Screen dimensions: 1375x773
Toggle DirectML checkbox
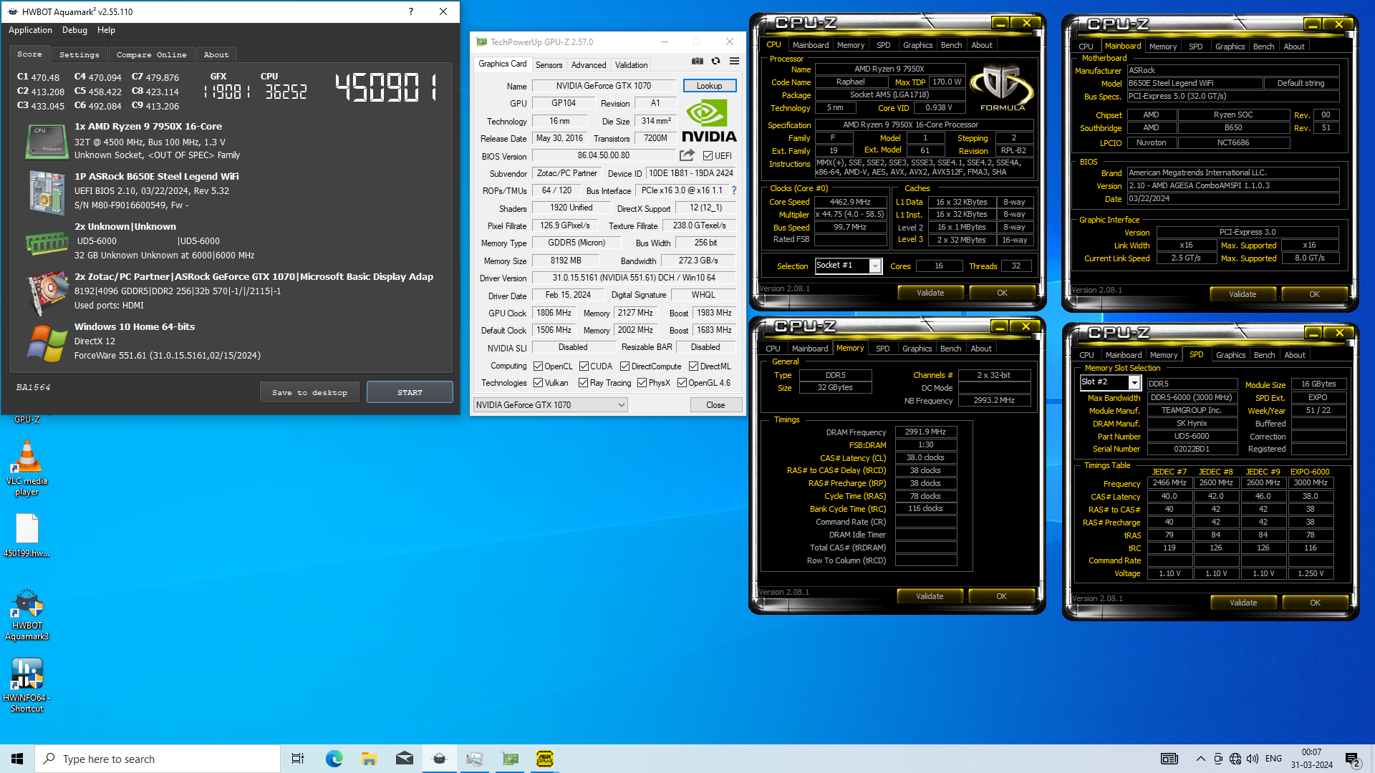(x=693, y=366)
